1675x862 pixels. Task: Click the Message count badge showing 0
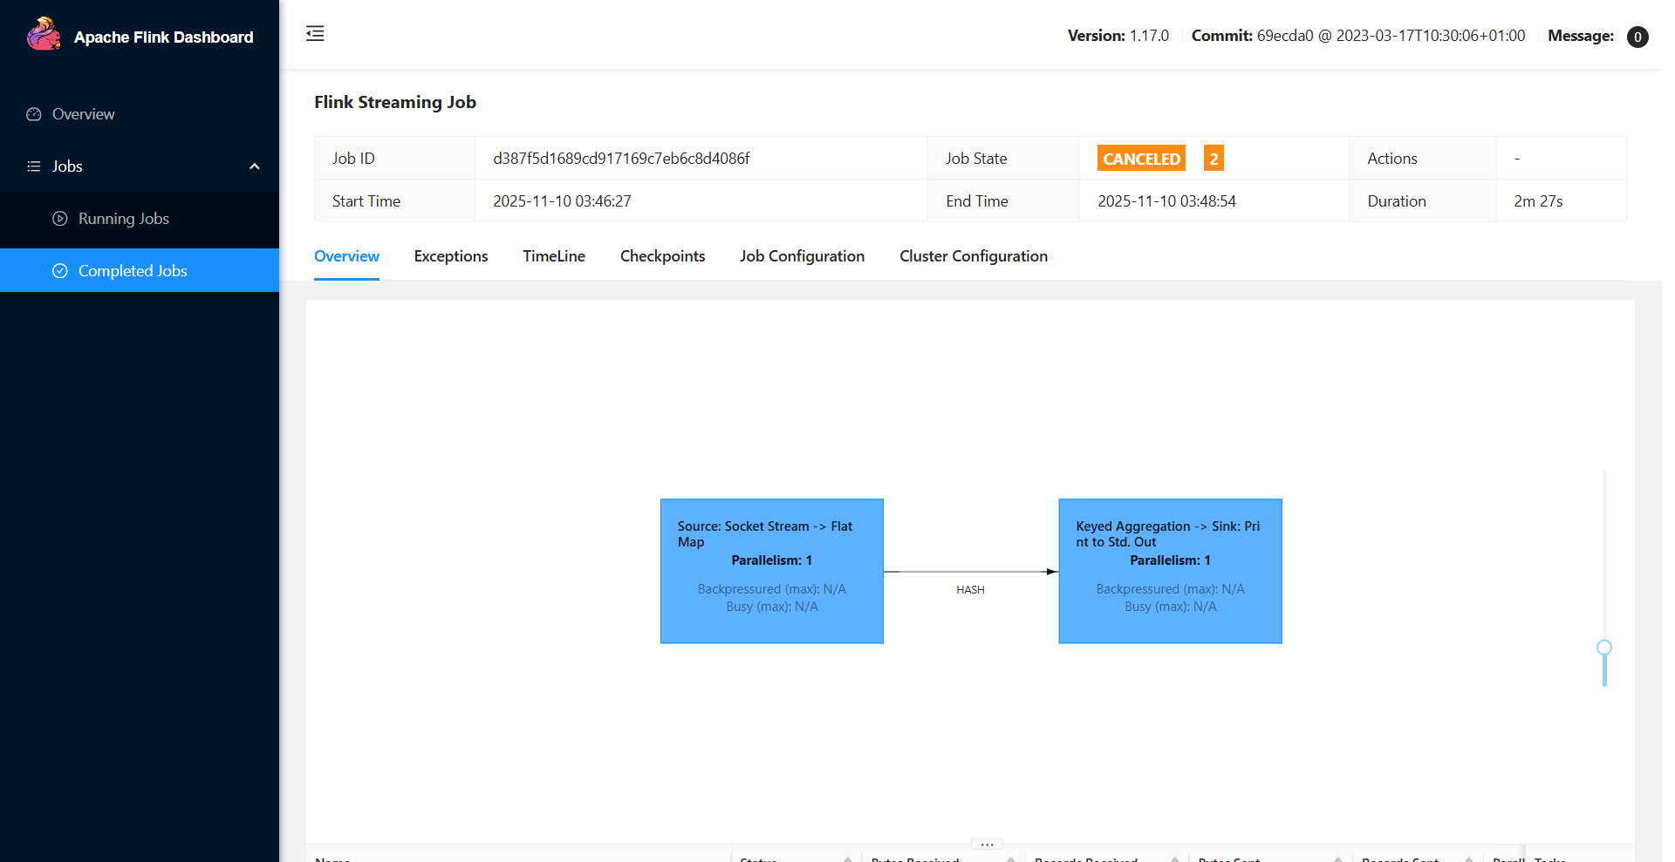pyautogui.click(x=1637, y=37)
